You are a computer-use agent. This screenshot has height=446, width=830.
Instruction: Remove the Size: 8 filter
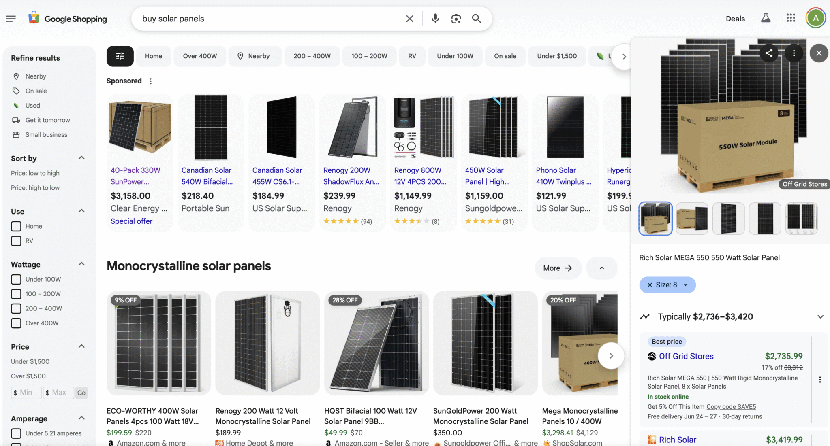(x=650, y=285)
